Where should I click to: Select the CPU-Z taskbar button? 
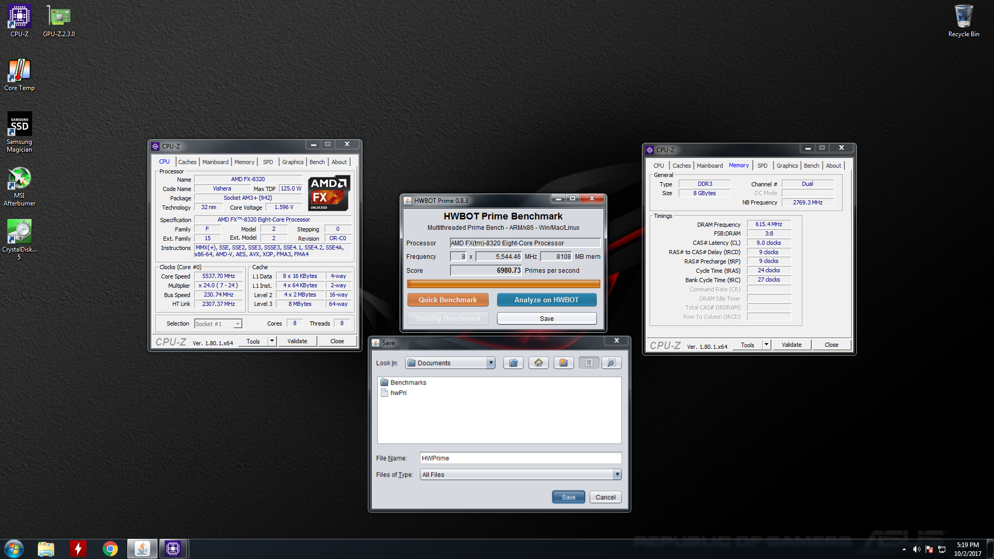click(x=172, y=549)
